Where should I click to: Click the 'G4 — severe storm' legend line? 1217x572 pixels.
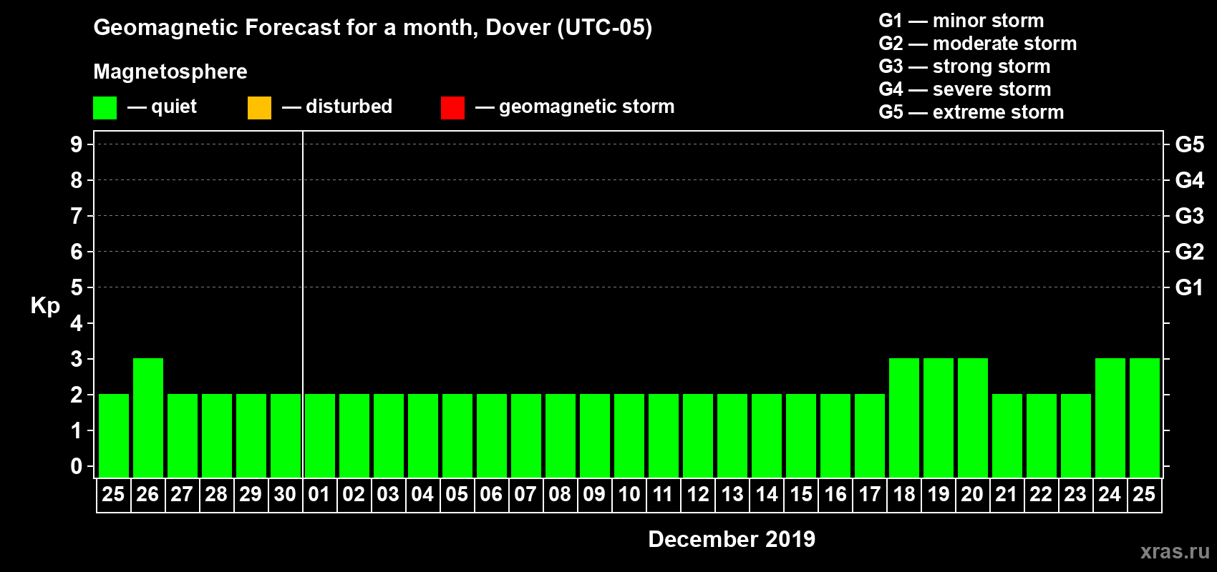click(x=965, y=89)
